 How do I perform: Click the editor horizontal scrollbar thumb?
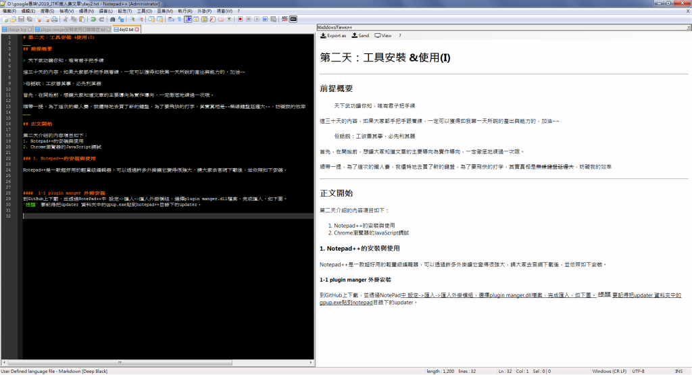coord(119,363)
